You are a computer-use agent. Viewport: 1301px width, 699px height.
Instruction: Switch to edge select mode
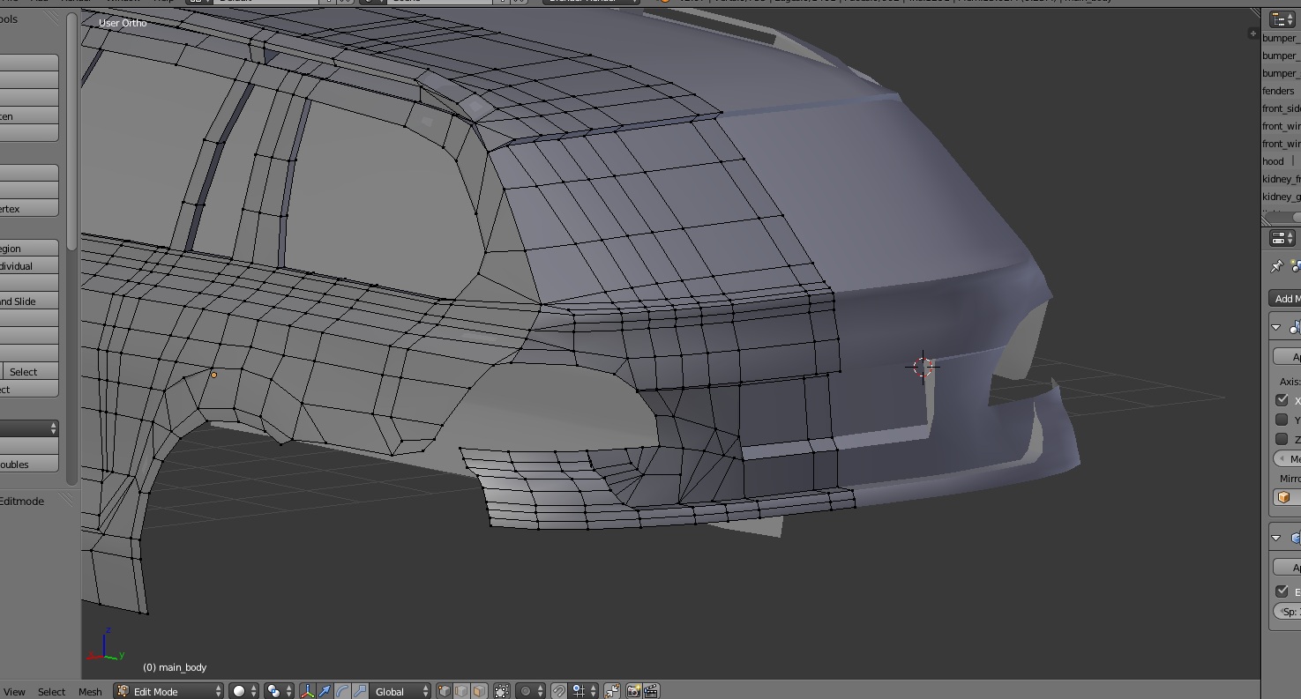461,691
